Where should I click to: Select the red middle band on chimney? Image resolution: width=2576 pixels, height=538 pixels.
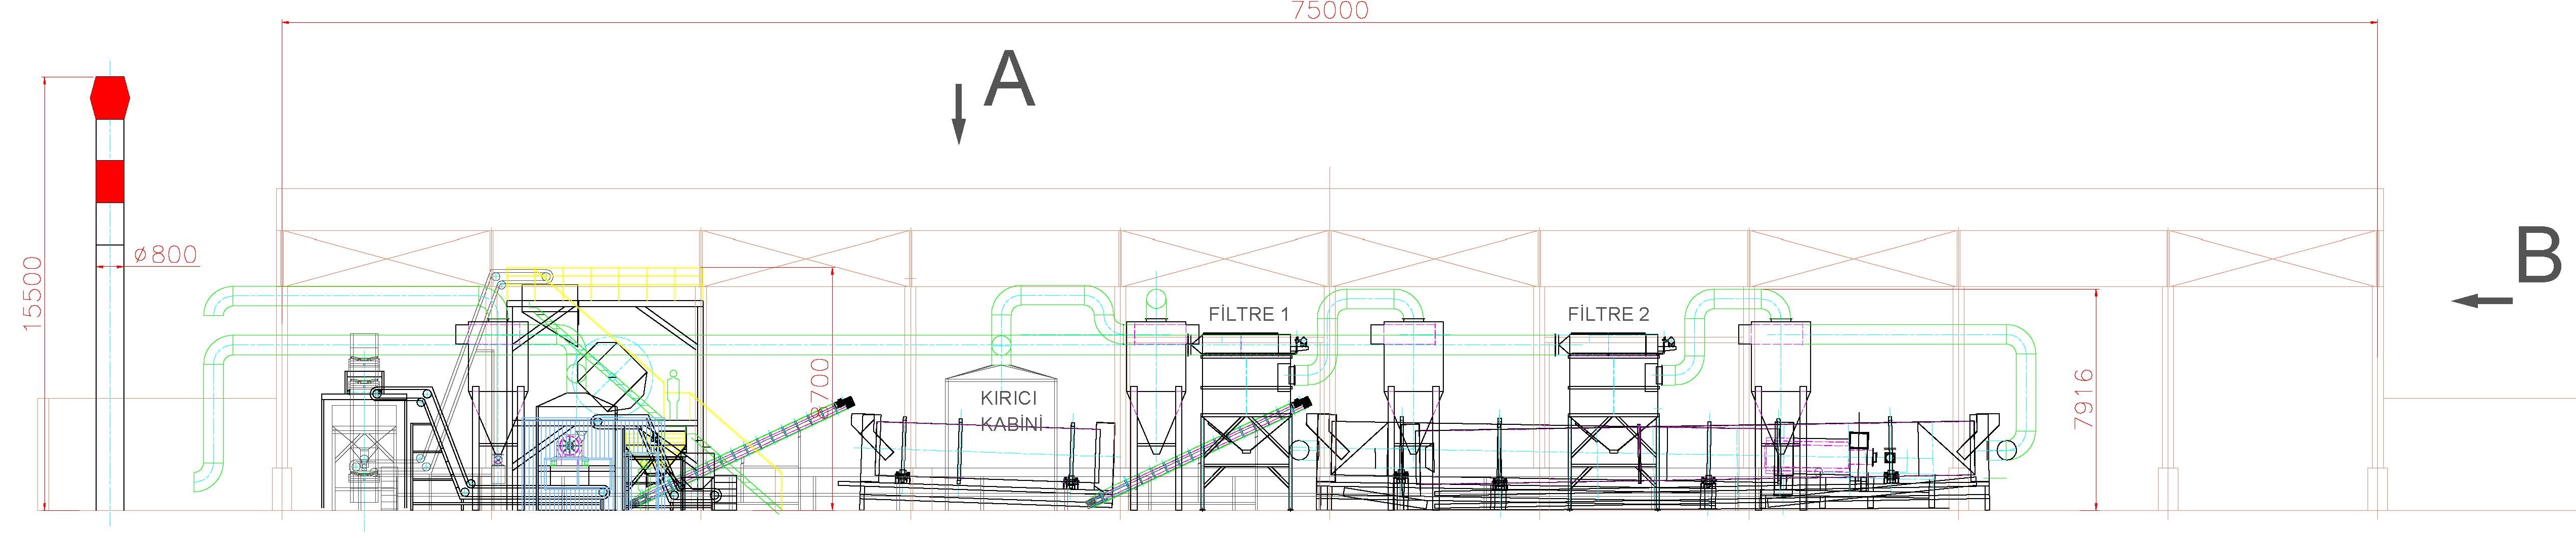[109, 181]
